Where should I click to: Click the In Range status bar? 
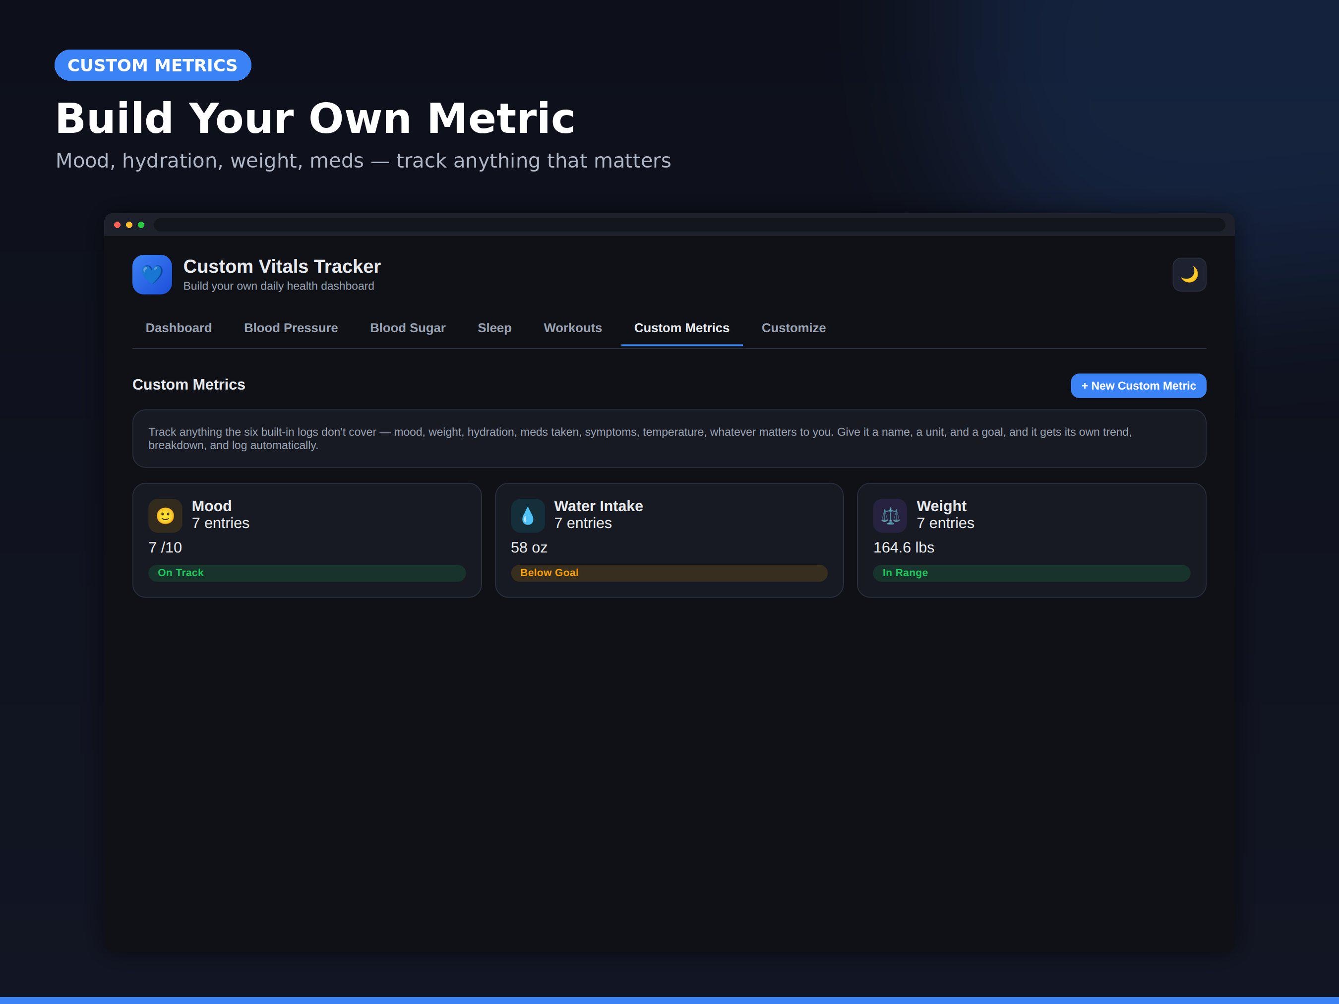(1032, 573)
